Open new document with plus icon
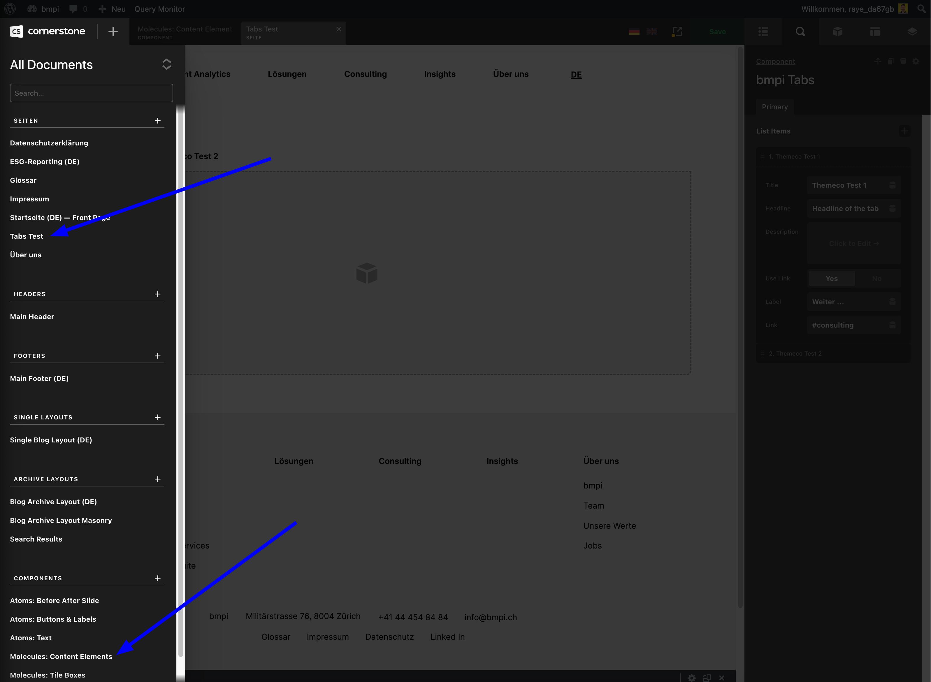The height and width of the screenshot is (682, 931). tap(113, 31)
